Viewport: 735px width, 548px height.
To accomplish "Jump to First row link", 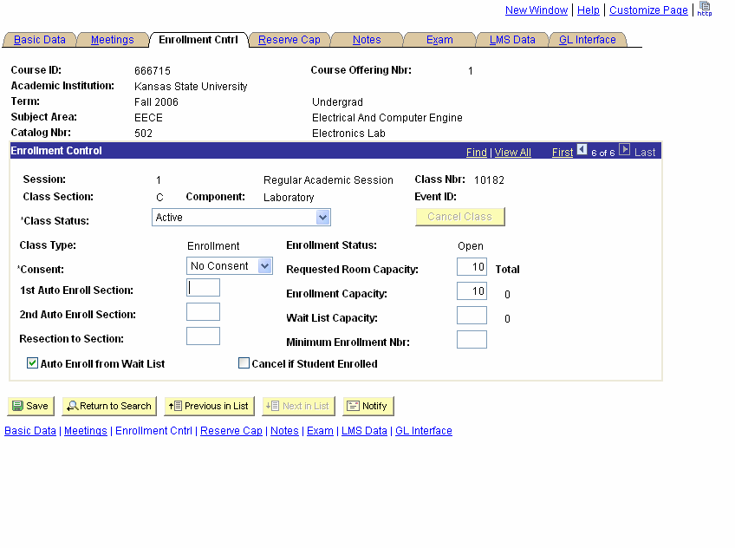I will (x=563, y=153).
